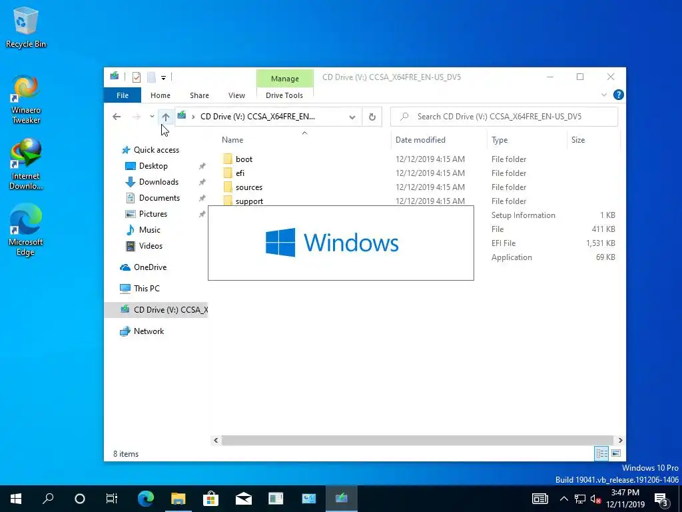Screen dimensions: 682x512
Task: Click the Application type entry with 69 KB
Action: point(511,257)
